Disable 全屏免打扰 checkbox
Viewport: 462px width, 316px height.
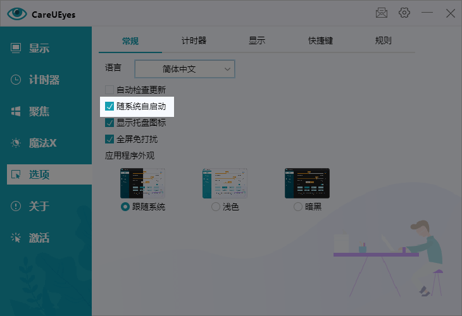tap(109, 139)
